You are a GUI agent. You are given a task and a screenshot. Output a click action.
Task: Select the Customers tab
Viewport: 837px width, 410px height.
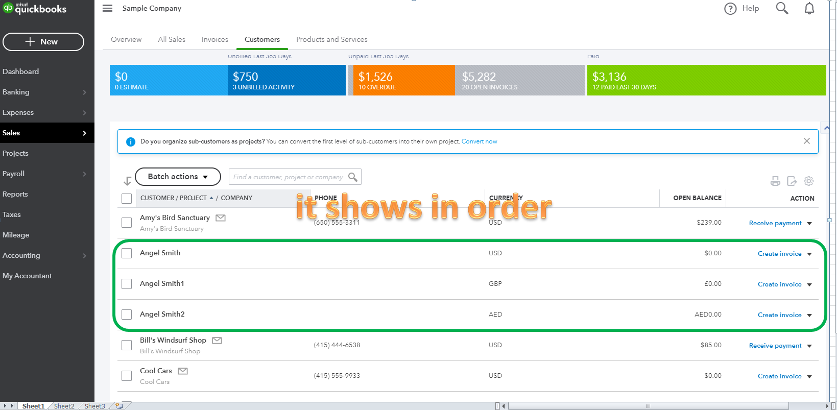coord(262,39)
